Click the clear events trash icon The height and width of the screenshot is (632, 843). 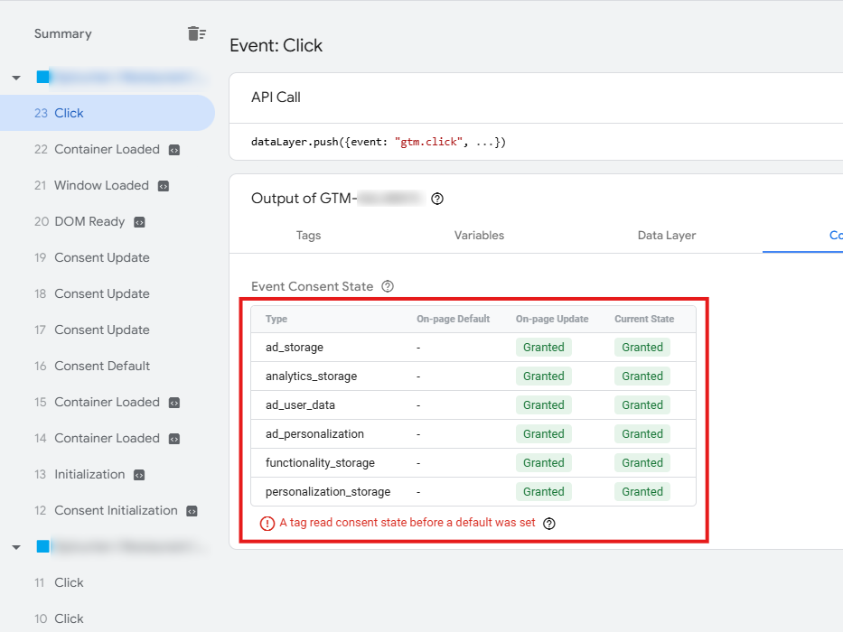click(196, 33)
